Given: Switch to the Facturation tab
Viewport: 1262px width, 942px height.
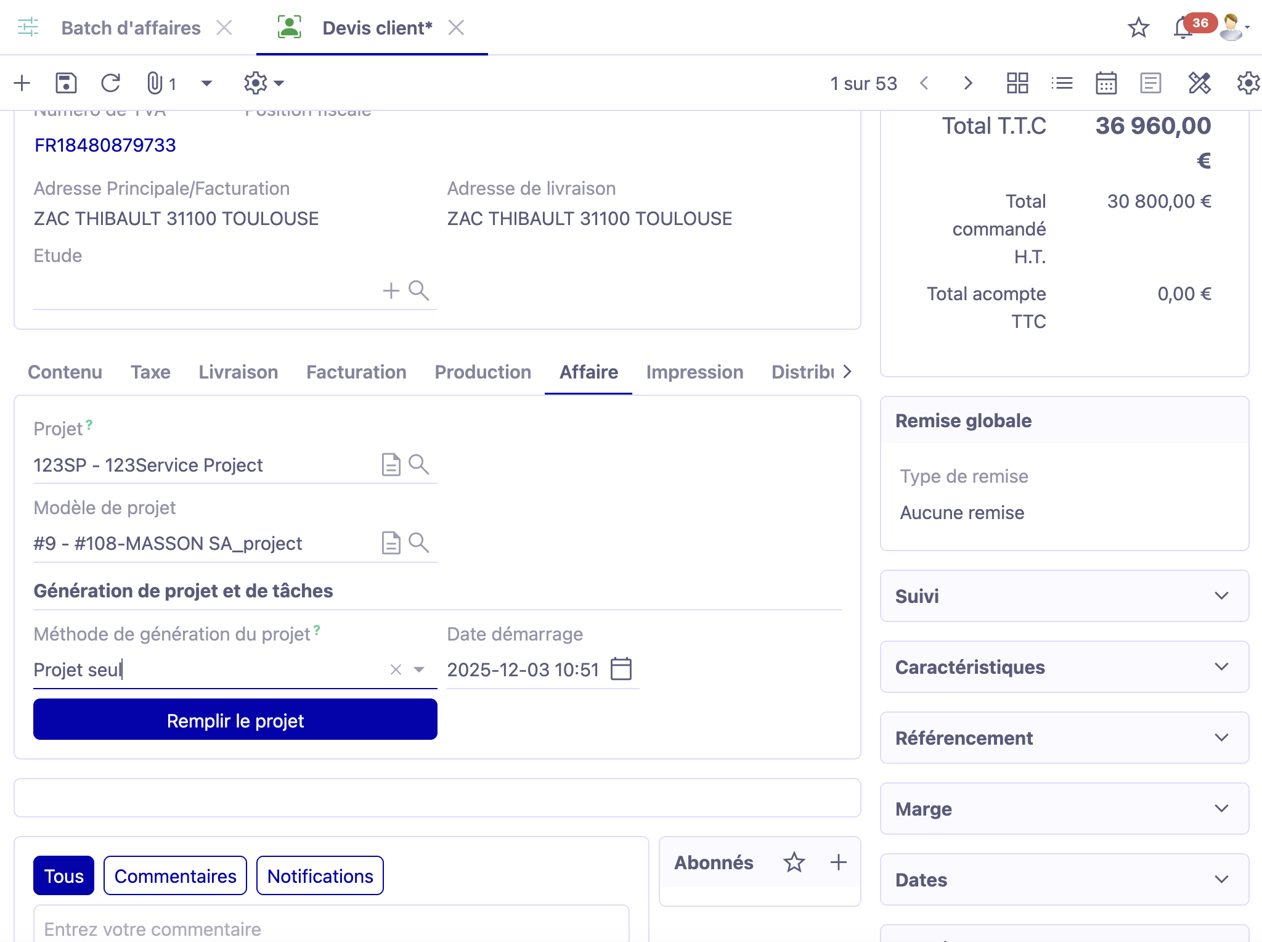Looking at the screenshot, I should [356, 372].
